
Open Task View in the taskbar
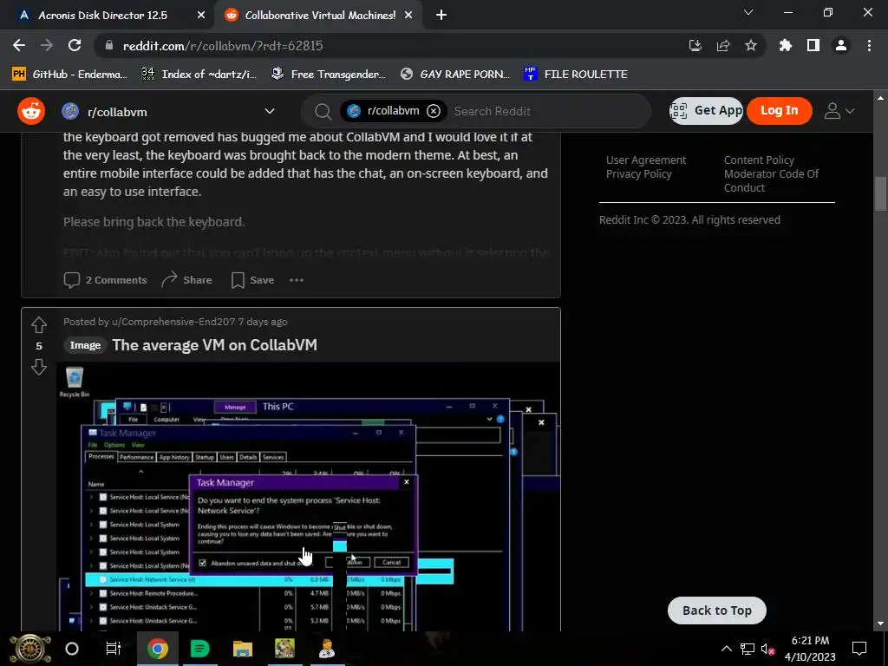point(114,649)
